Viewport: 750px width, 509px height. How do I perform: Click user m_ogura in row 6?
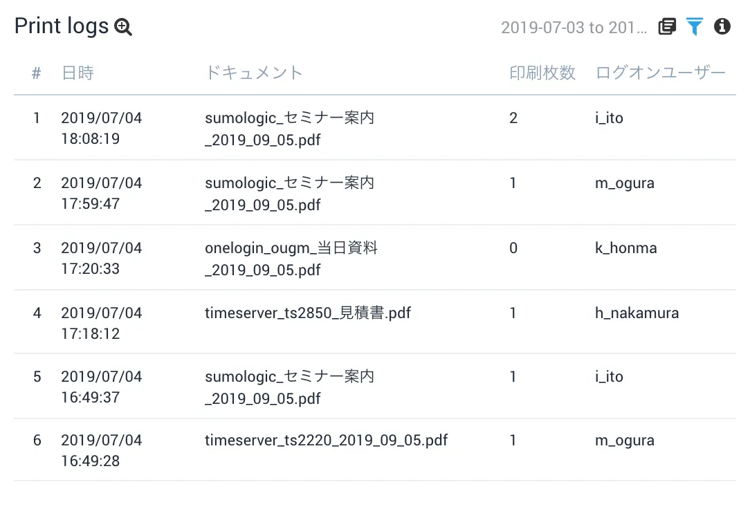coord(625,441)
